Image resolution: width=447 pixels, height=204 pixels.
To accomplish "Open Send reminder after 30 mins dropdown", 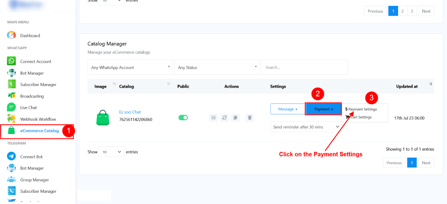I will [307, 127].
